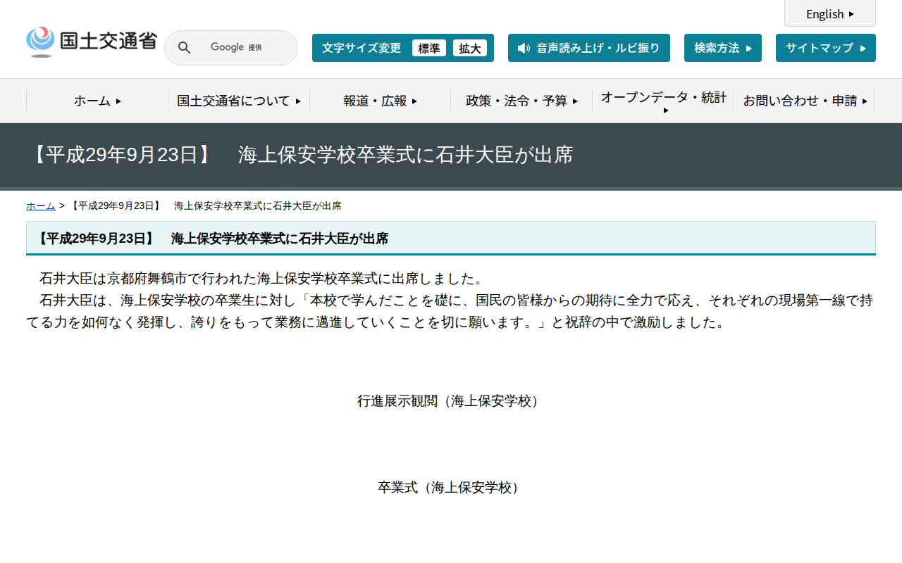Screen dimensions: 902x563
Task: Click the globe-like ministry emblem
Action: click(x=40, y=40)
